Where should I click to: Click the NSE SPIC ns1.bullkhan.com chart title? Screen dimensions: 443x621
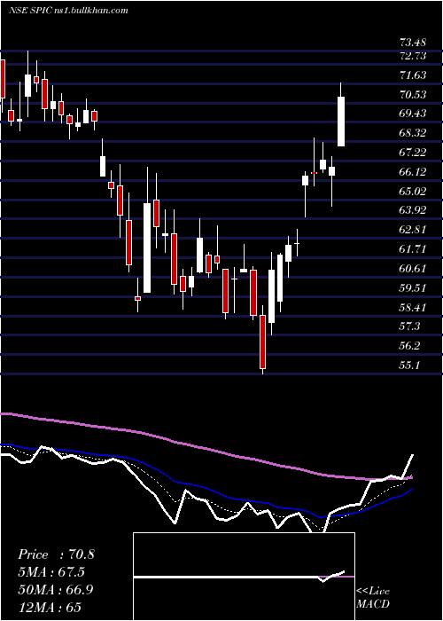coord(68,11)
